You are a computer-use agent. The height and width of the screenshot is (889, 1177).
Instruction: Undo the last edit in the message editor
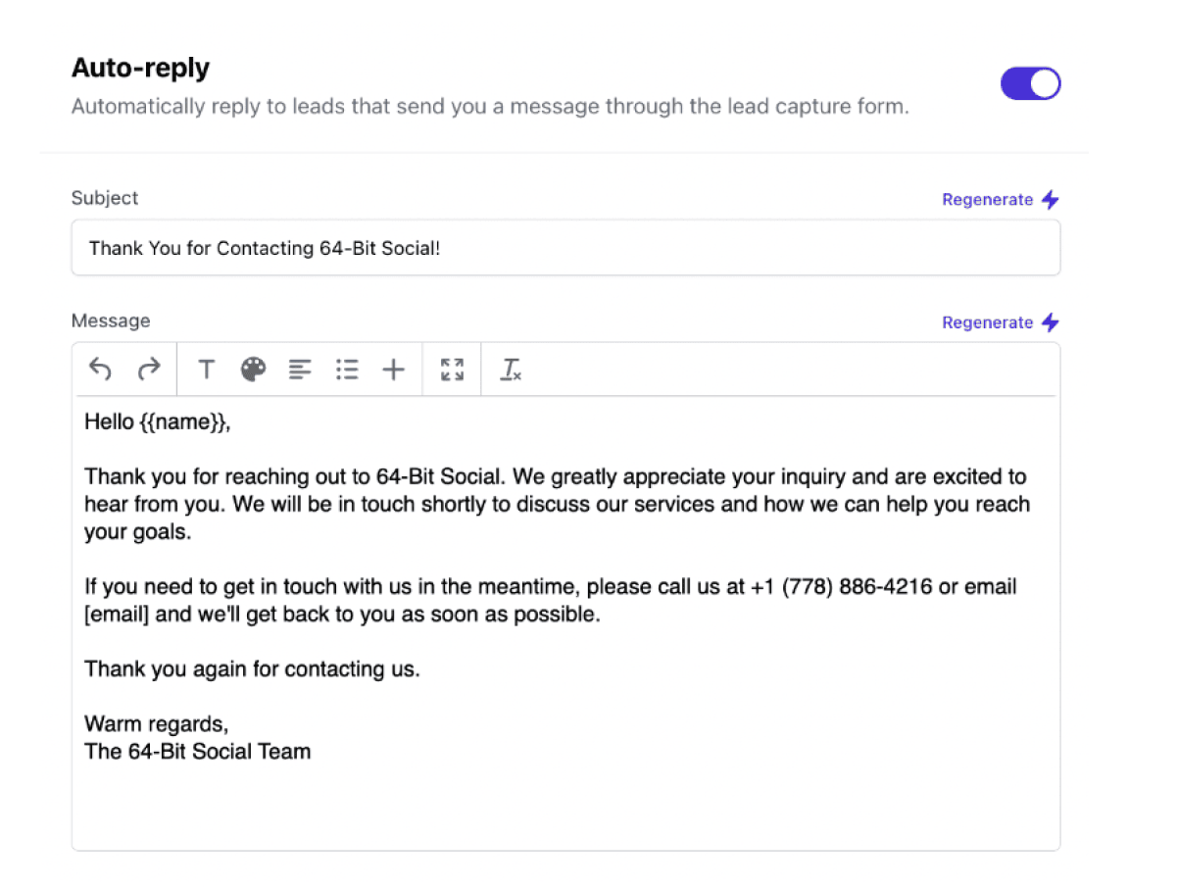coord(99,369)
